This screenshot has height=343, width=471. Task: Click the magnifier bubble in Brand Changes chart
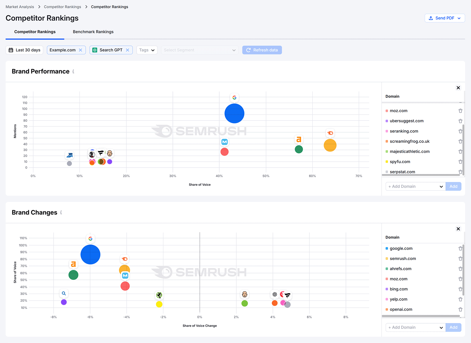pyautogui.click(x=64, y=302)
